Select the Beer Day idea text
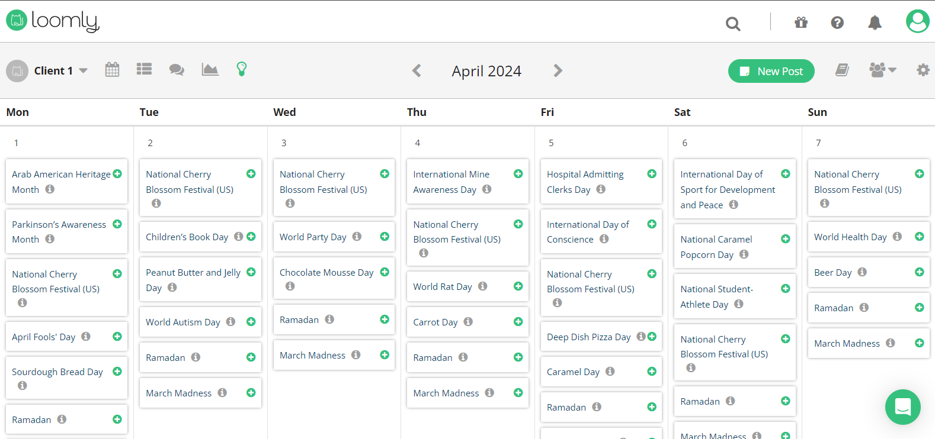 [832, 272]
